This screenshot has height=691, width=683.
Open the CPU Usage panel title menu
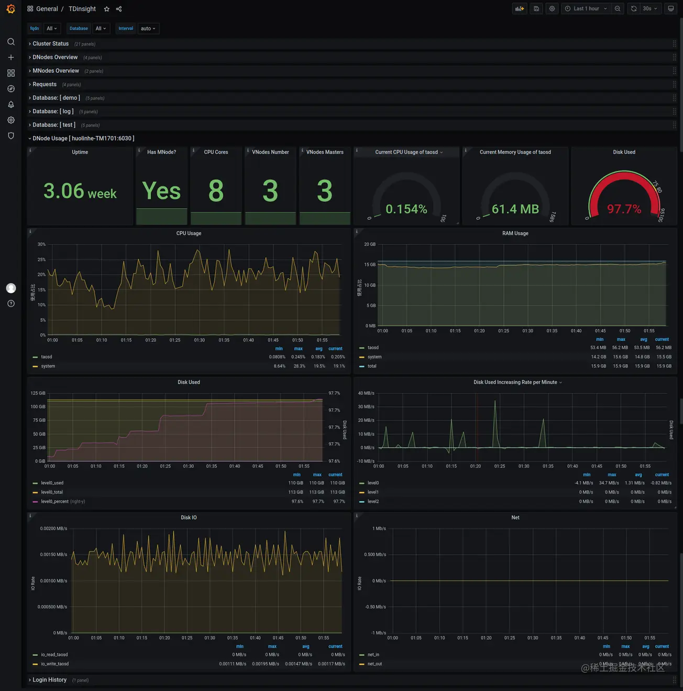[189, 233]
